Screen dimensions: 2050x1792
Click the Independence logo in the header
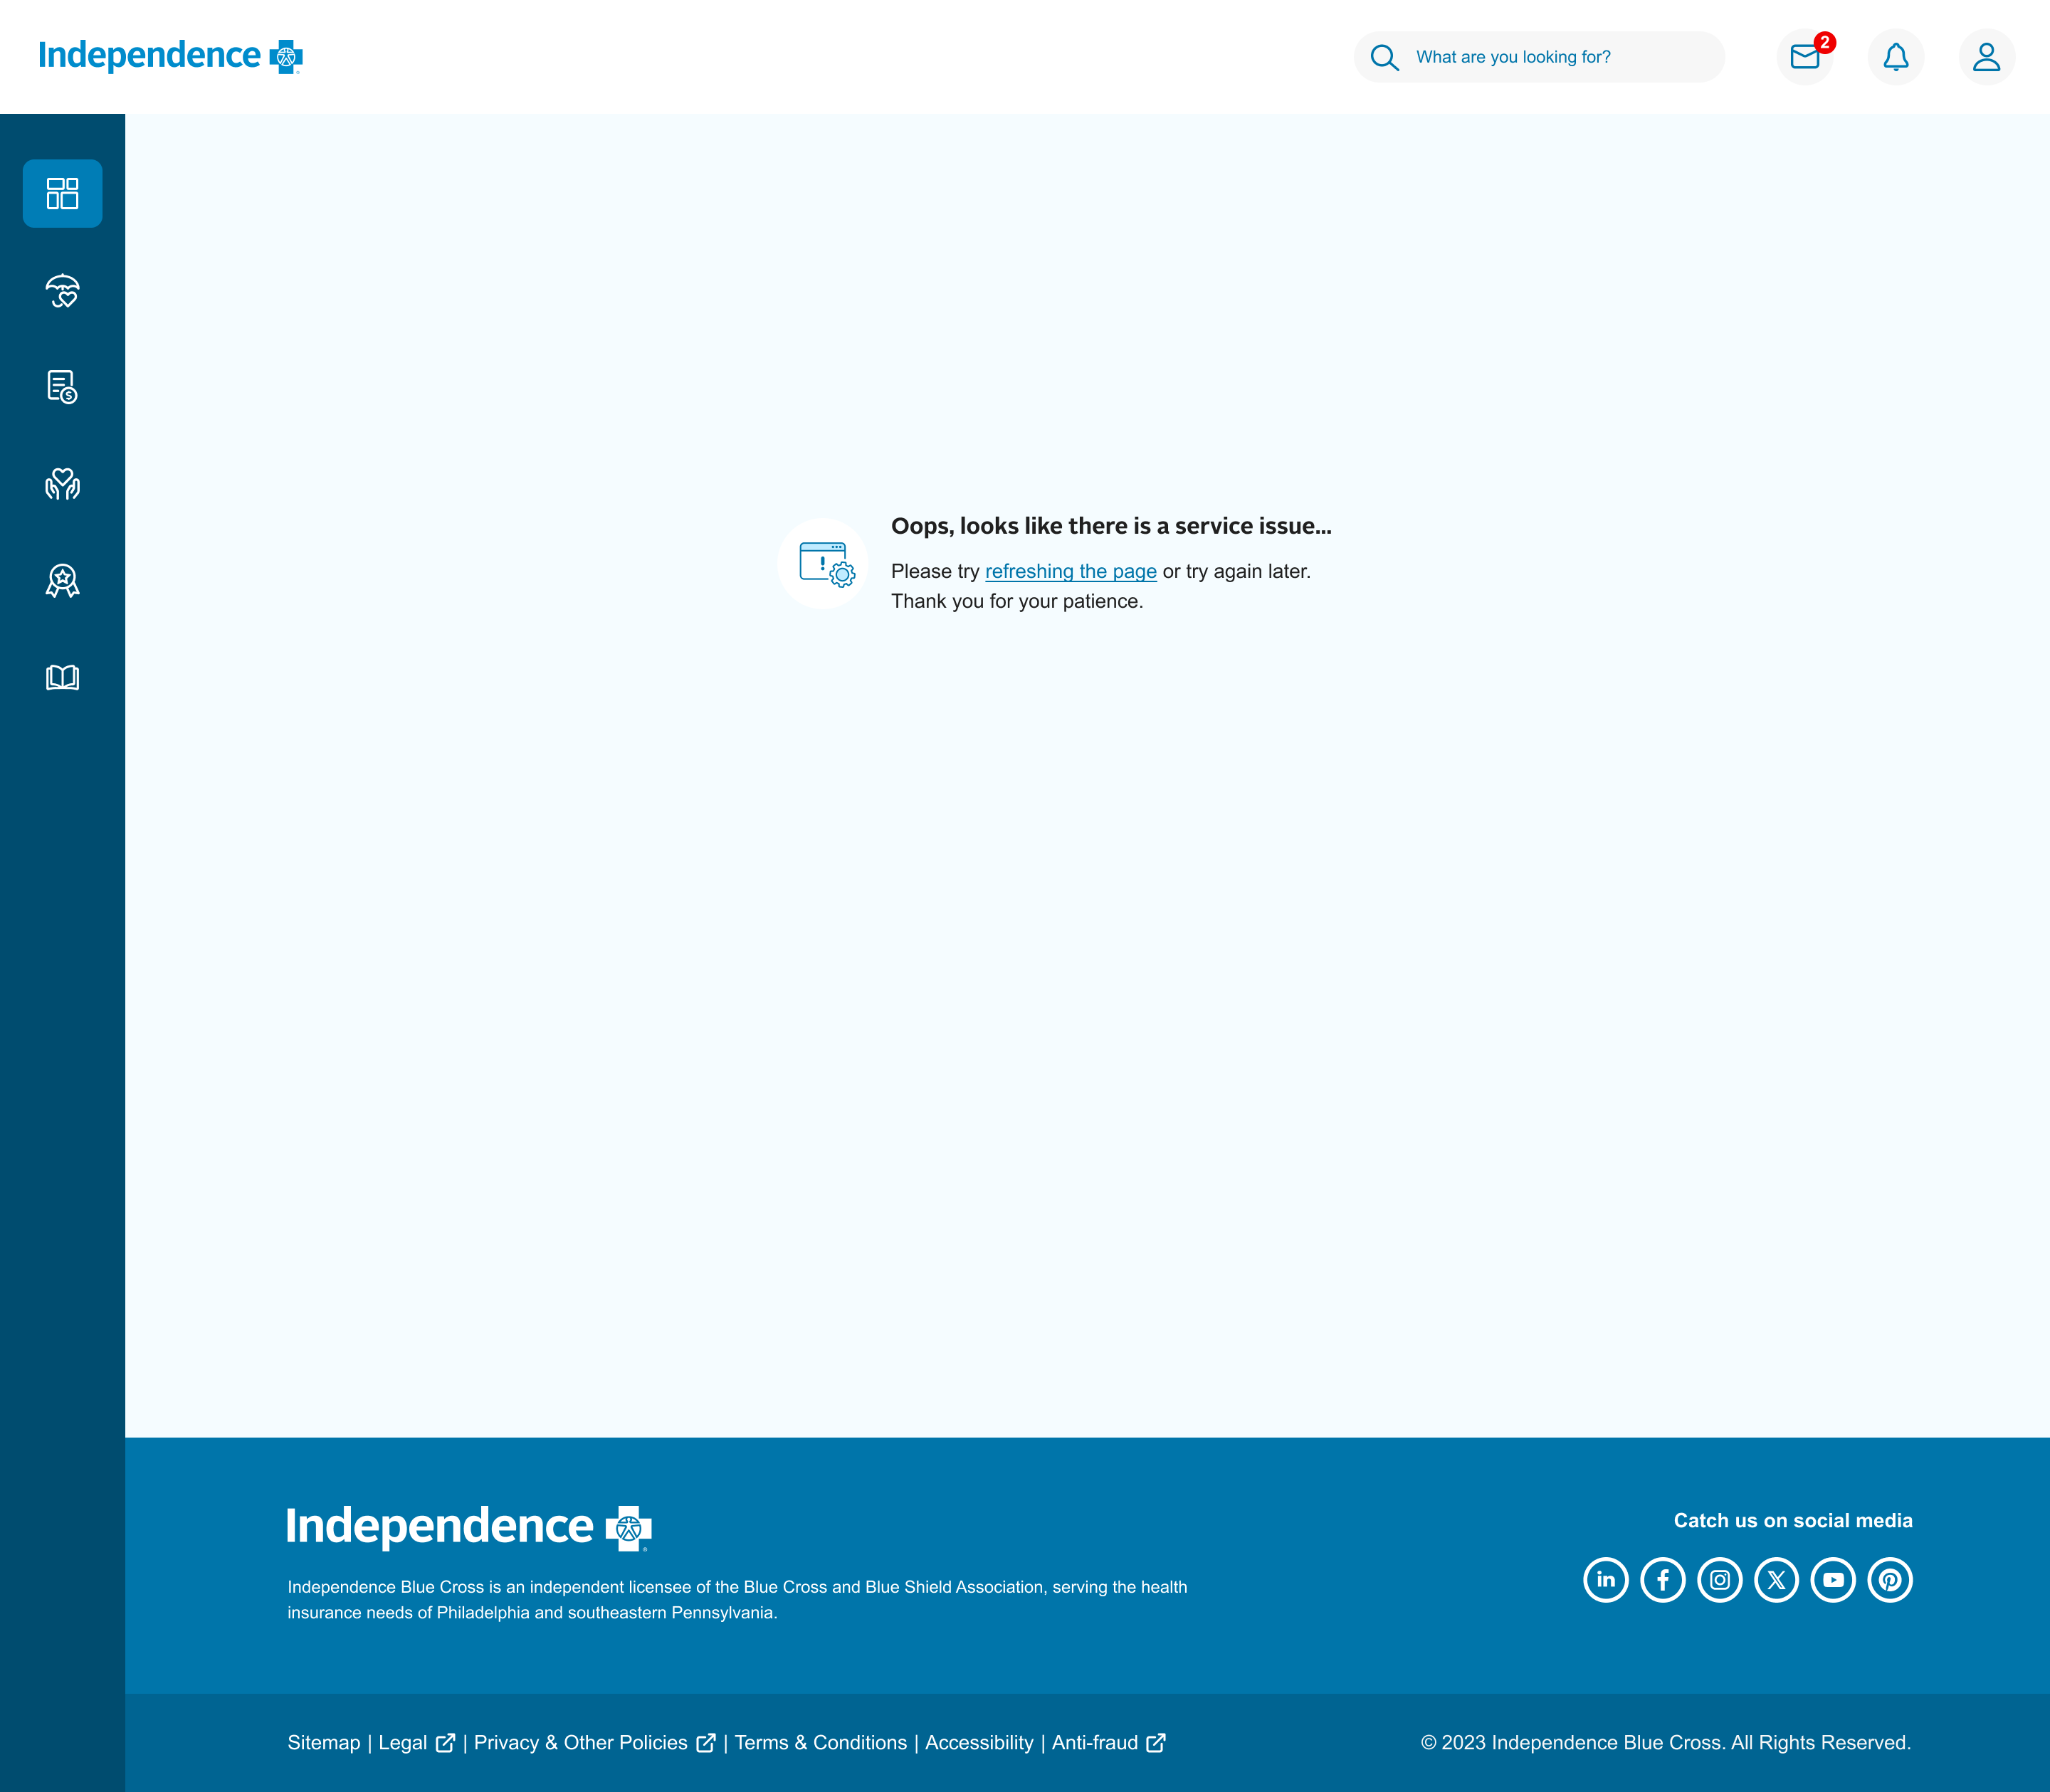170,56
